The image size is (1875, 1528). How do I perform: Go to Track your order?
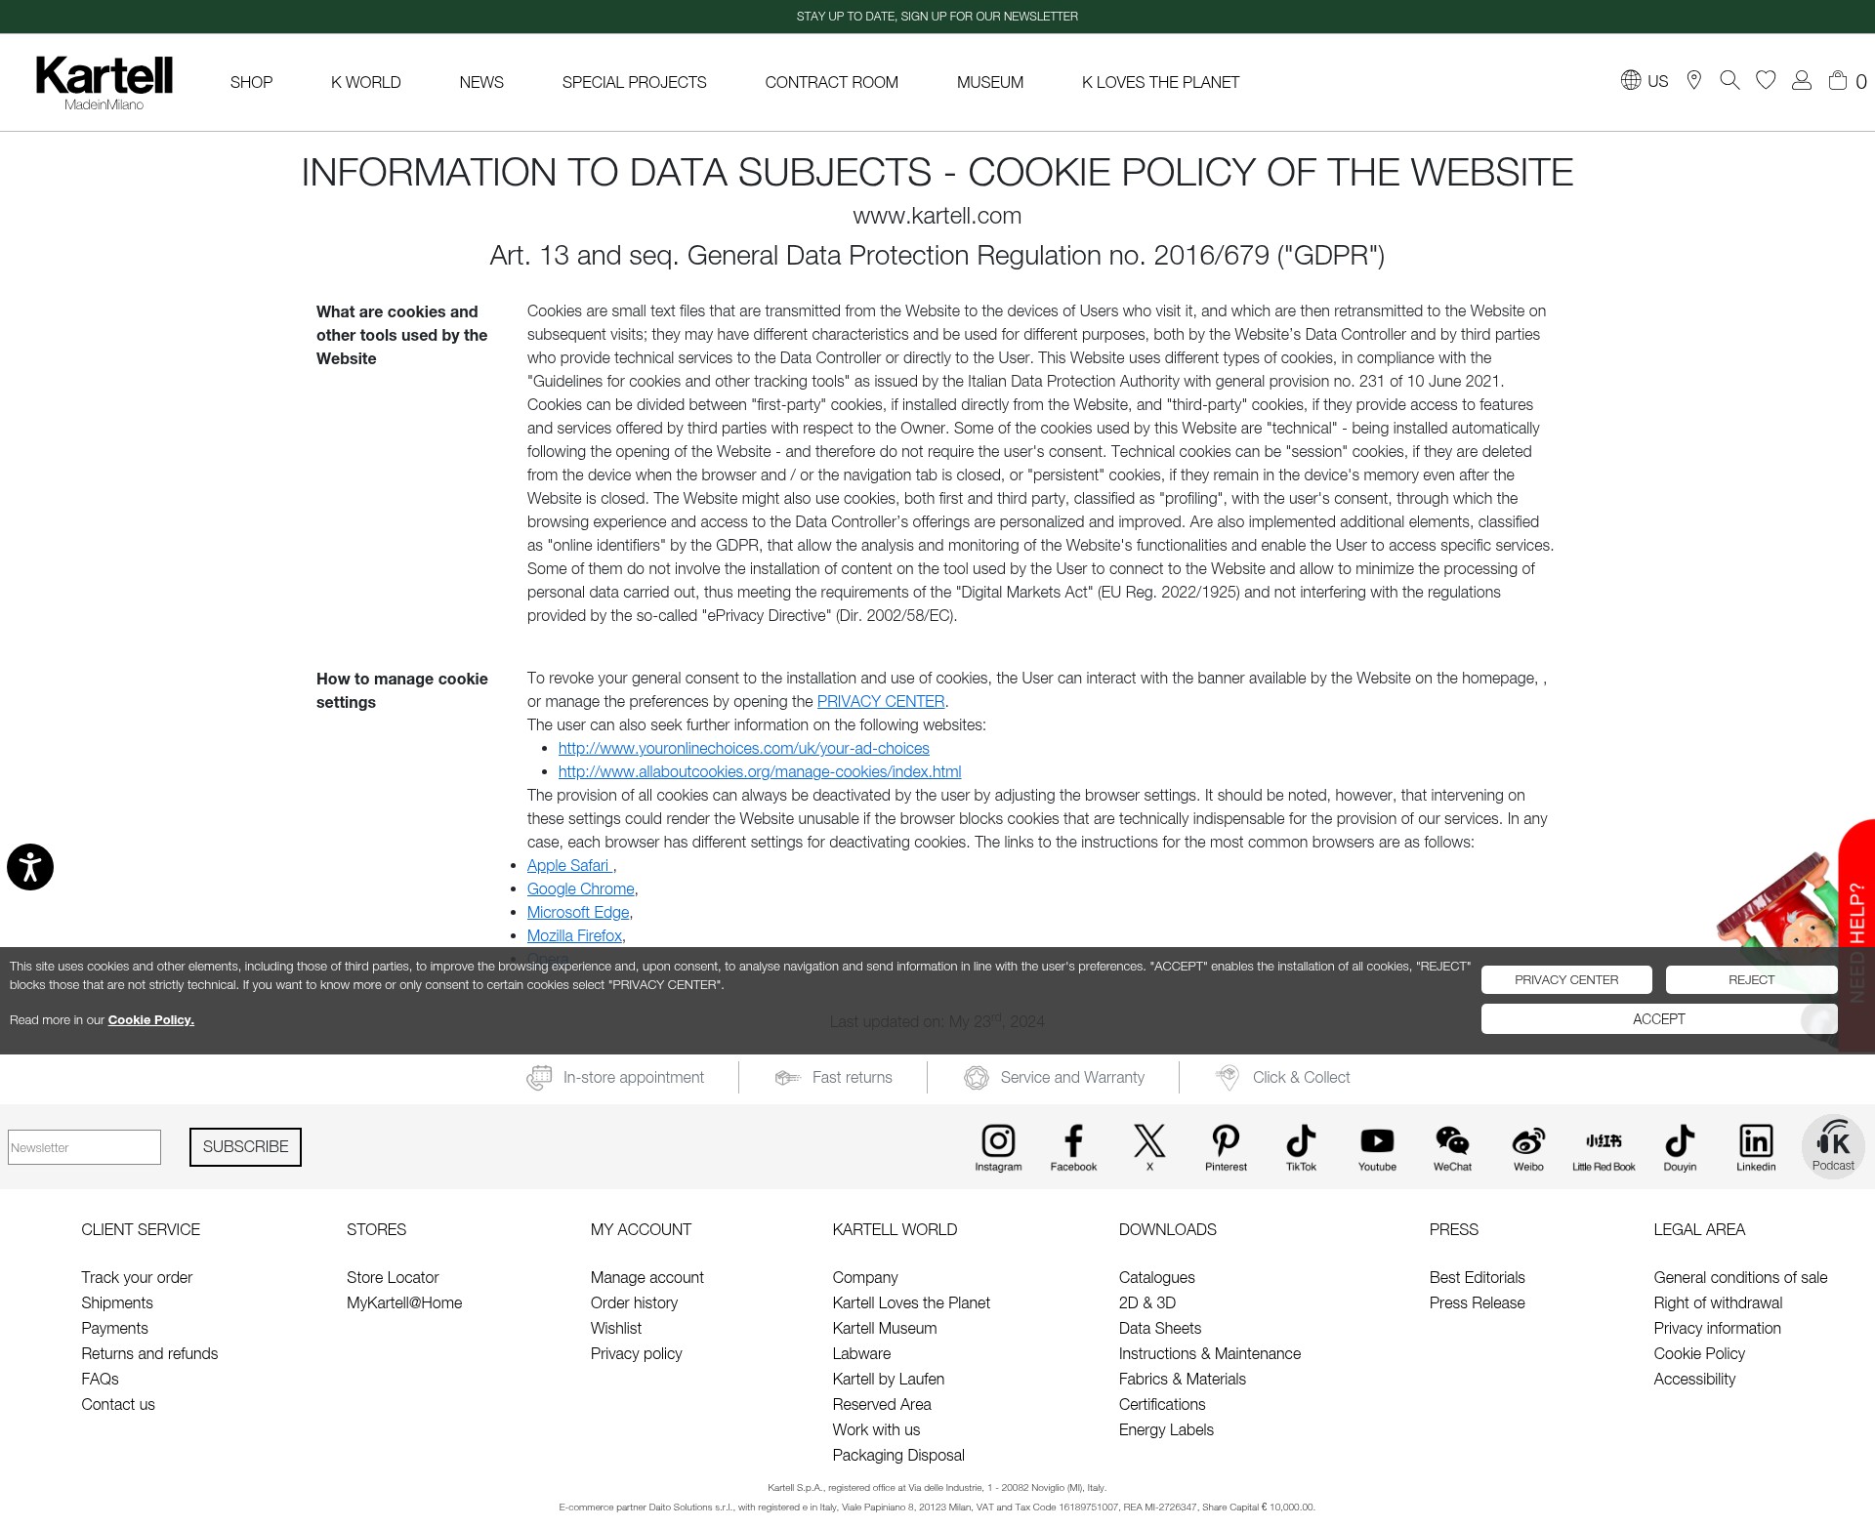pyautogui.click(x=137, y=1278)
